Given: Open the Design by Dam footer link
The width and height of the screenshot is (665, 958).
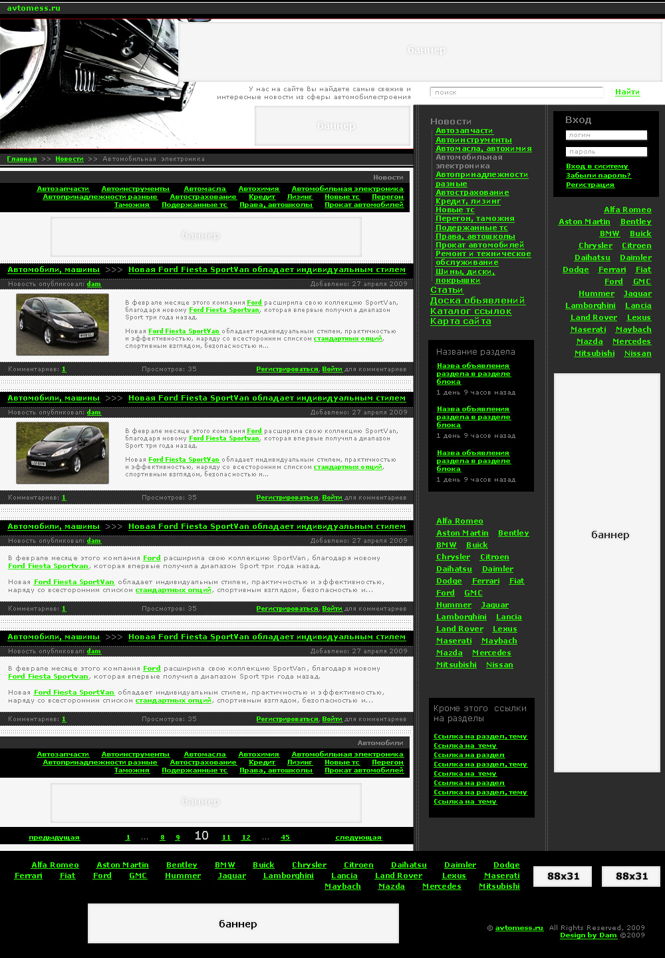Looking at the screenshot, I should click(x=589, y=935).
